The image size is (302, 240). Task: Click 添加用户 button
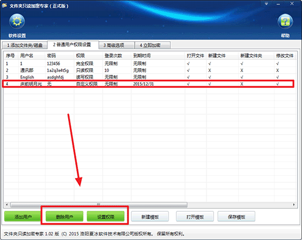(23, 217)
